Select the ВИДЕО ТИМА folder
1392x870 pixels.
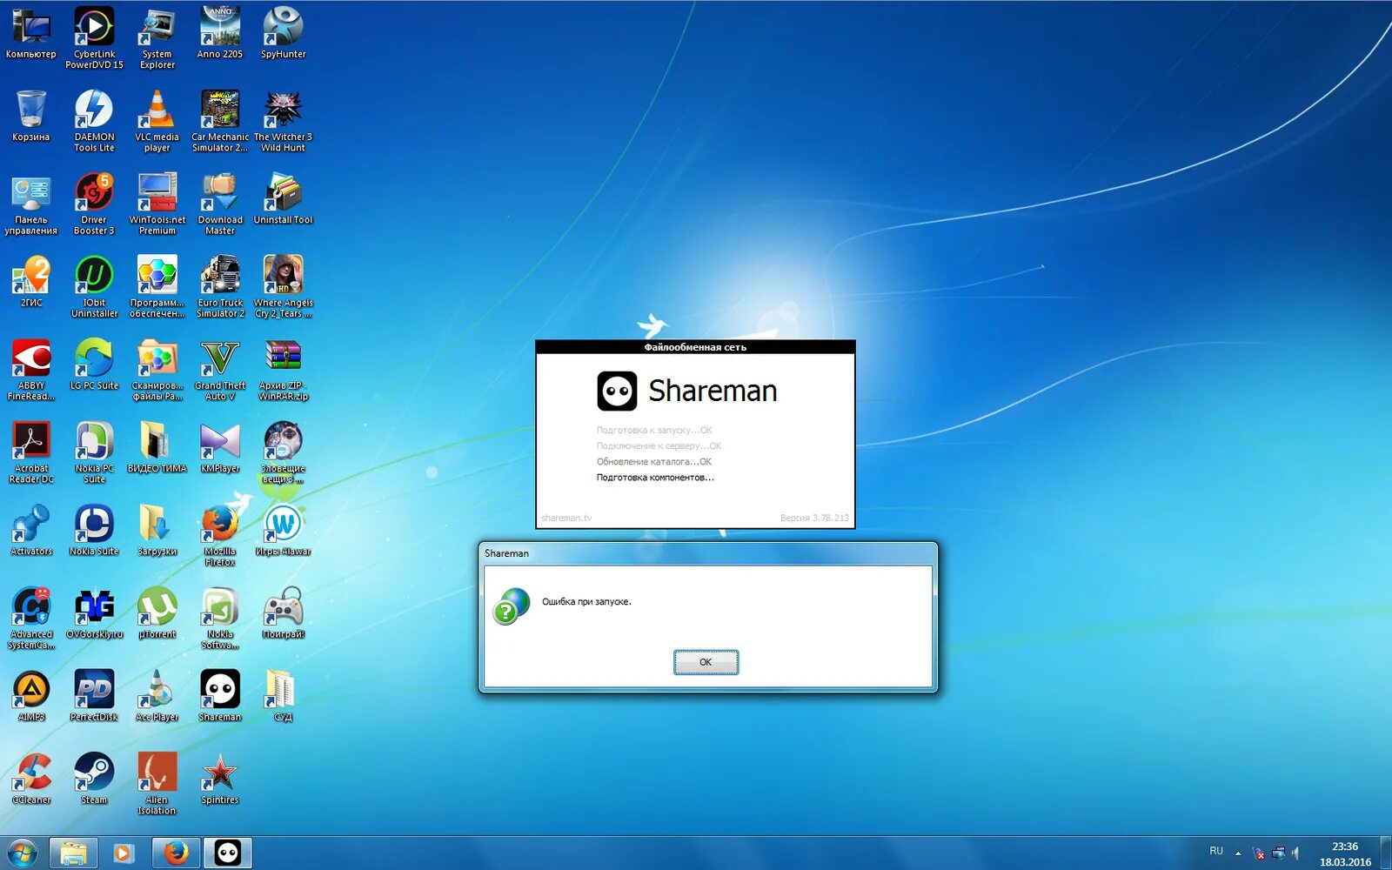(x=157, y=448)
